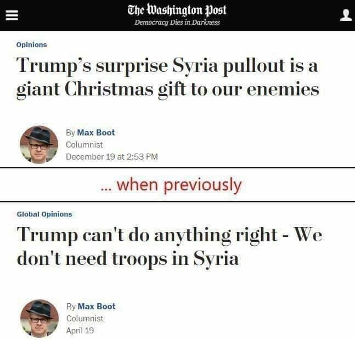Screen dimensions: 355x340
Task: Click the red '... when previously' text
Action: (x=172, y=185)
